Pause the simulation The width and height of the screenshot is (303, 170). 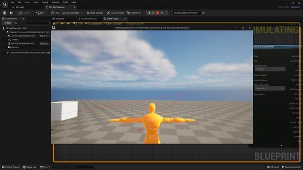[x=149, y=13]
